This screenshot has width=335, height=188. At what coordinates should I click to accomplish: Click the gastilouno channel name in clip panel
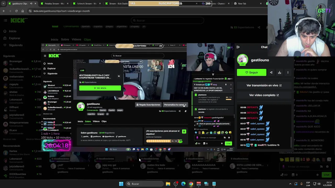coord(260,60)
